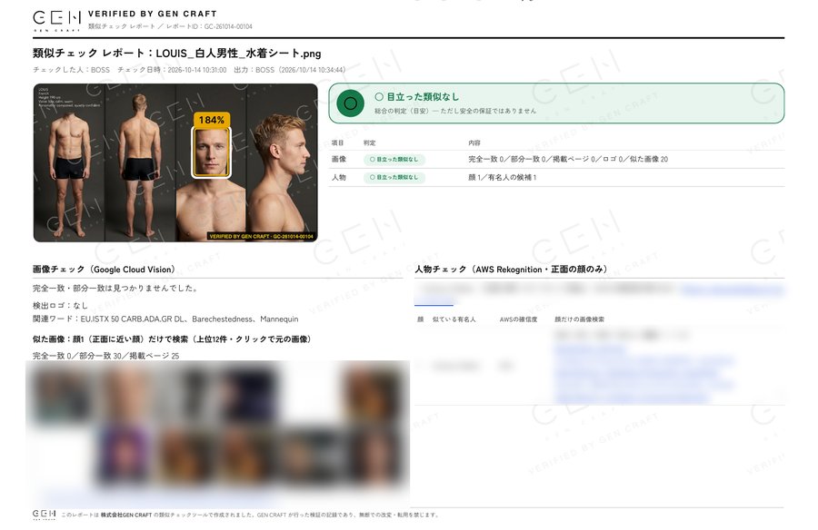This screenshot has height=530, width=818.
Task: Click the 目立った類似なし badge in the 画像 row
Action: (394, 160)
